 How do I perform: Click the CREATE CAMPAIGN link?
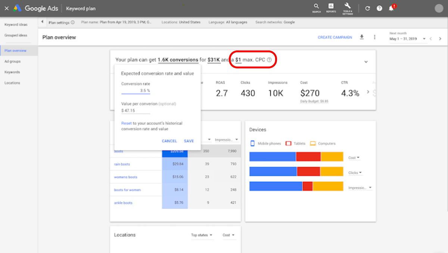(x=335, y=37)
